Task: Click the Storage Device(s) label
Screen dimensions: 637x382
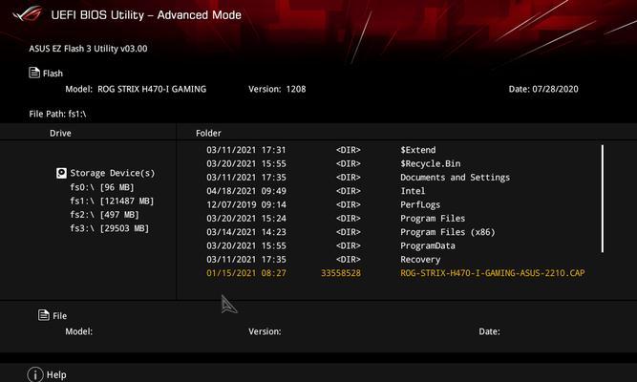Action: 113,173
